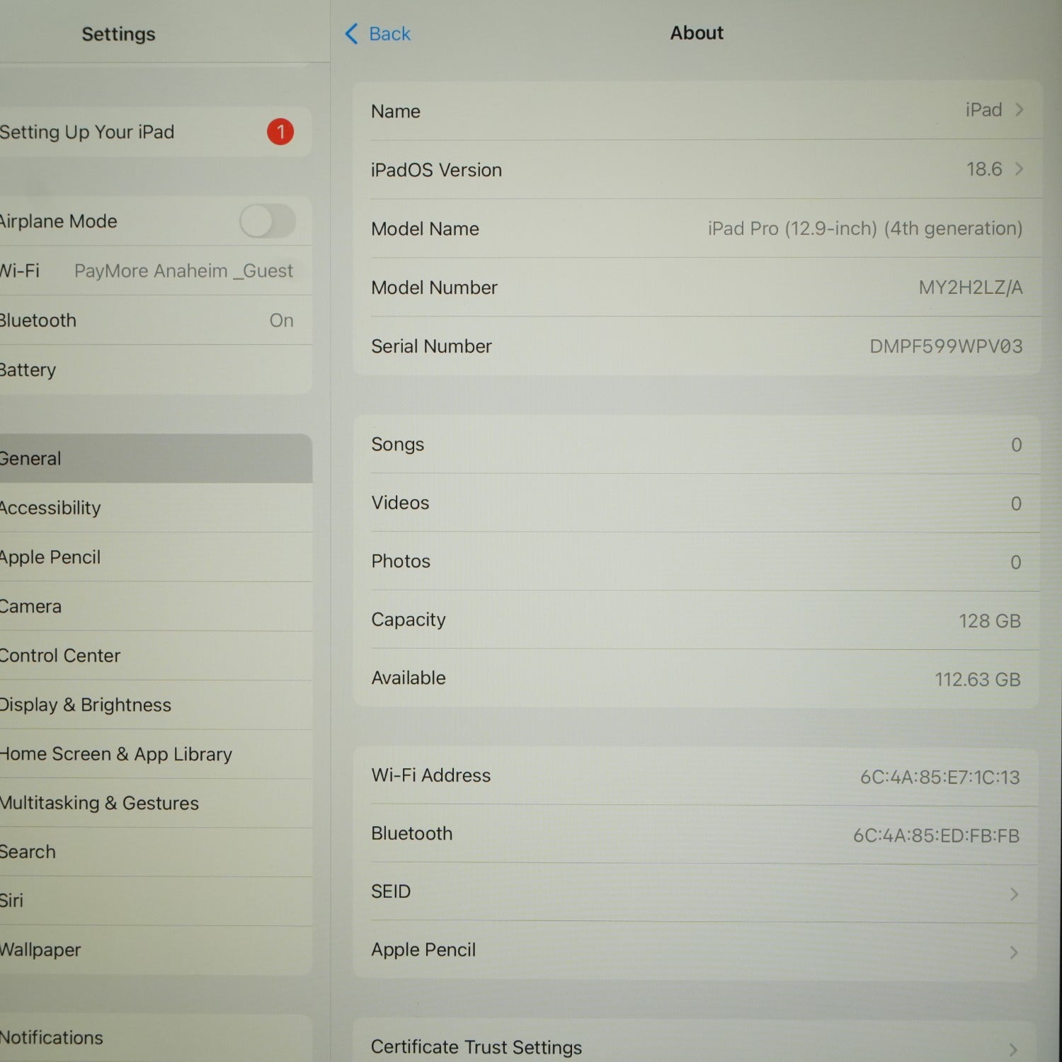The width and height of the screenshot is (1062, 1062).
Task: Open Wi-Fi settings in sidebar
Action: tap(156, 271)
